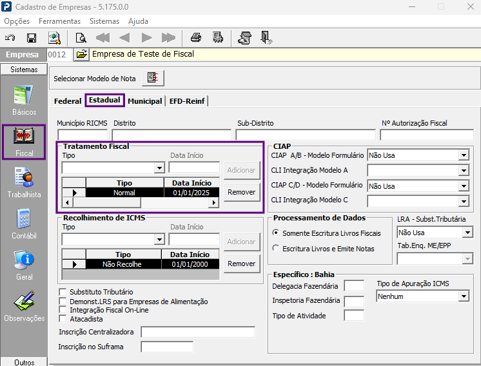
Task: Click the exit door icon
Action: coord(266,37)
